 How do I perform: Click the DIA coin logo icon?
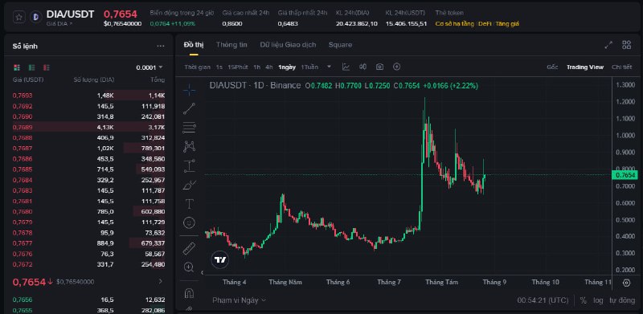click(x=36, y=17)
